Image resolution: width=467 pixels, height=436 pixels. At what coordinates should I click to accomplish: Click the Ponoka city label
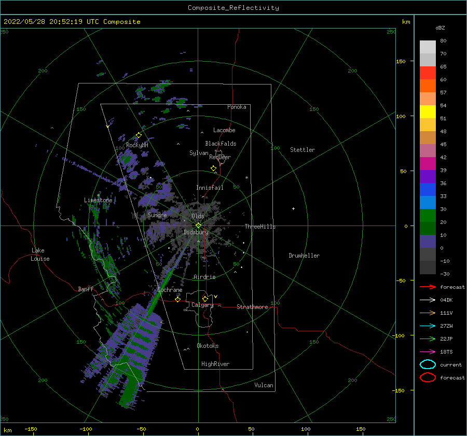coord(237,107)
